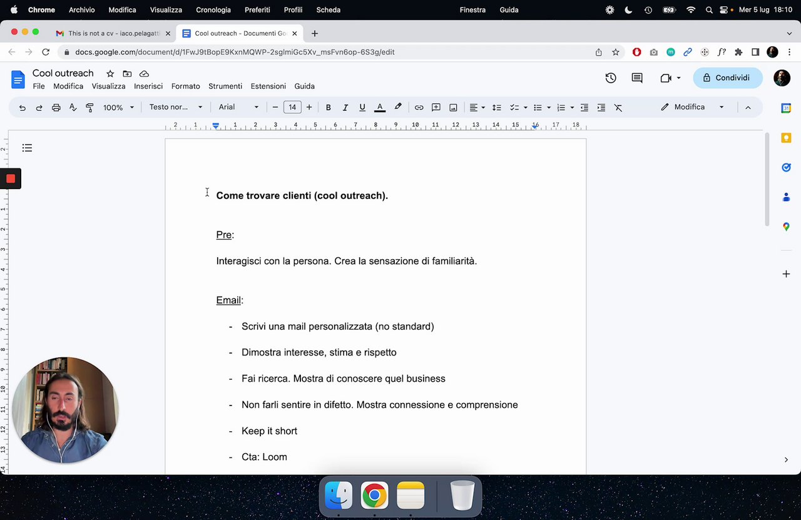
Task: Open the Formato menu
Action: [x=186, y=86]
